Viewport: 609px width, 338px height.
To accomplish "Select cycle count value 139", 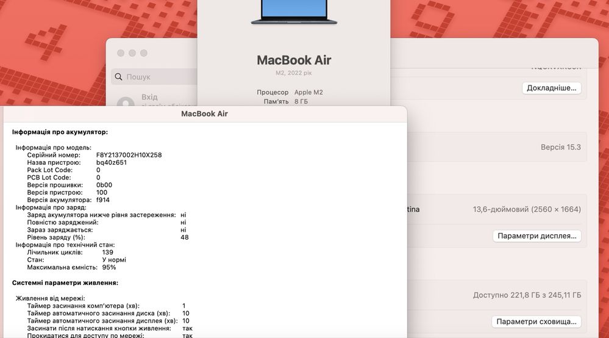I will coord(107,252).
